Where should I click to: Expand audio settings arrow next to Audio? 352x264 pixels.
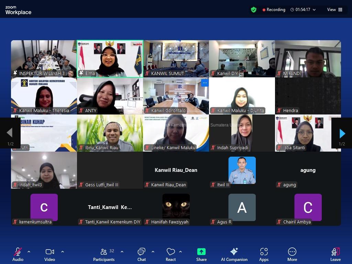29,252
